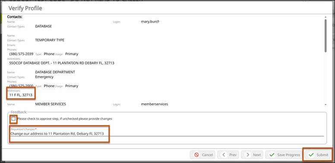Screen dimensions: 335x163
Task: Select the DATABASE contact type text
Action: [43, 26]
